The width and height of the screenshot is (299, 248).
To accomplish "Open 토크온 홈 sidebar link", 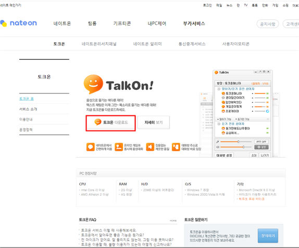I will [x=27, y=99].
